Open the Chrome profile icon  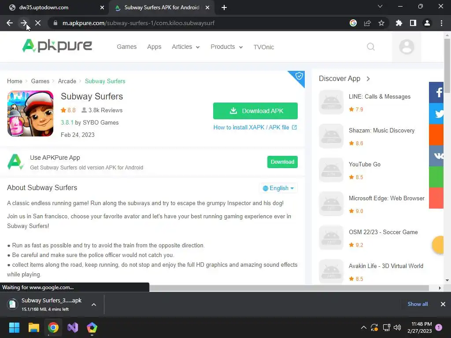(x=427, y=23)
